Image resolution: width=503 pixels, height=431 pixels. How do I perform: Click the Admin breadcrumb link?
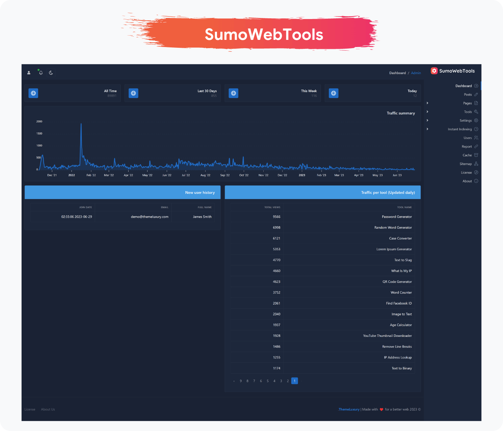(416, 73)
